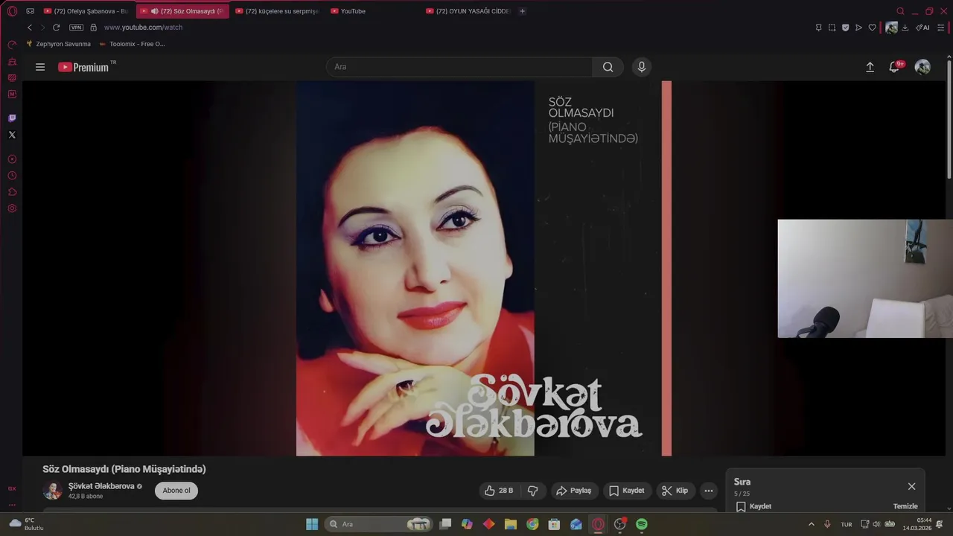This screenshot has width=953, height=536.
Task: Open File Explorer from taskbar
Action: pyautogui.click(x=510, y=524)
